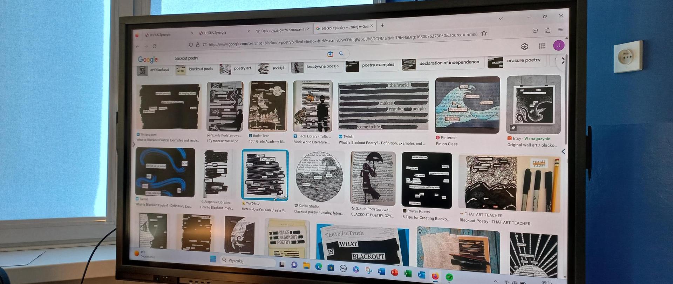Open the Twinkl 'the world makes regular people' image
This screenshot has width=673, height=284.
click(383, 106)
